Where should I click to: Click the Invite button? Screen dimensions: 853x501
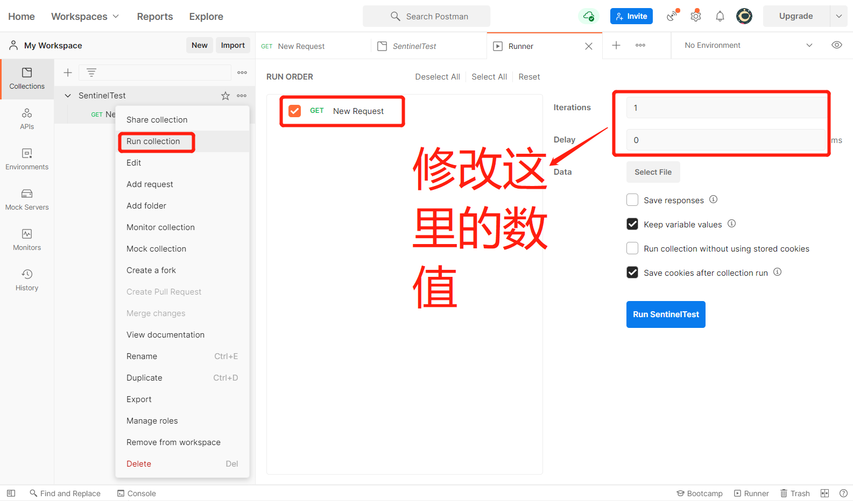(x=631, y=16)
